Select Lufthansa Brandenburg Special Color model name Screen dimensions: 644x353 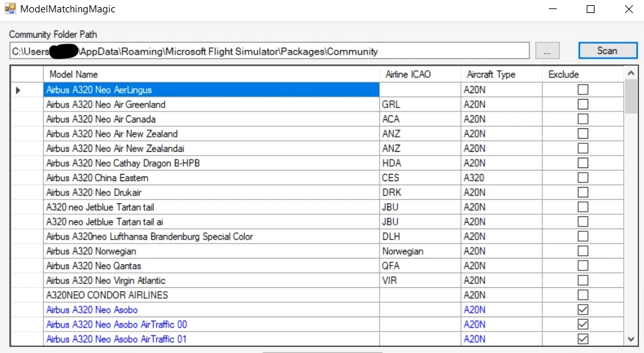tap(211, 236)
